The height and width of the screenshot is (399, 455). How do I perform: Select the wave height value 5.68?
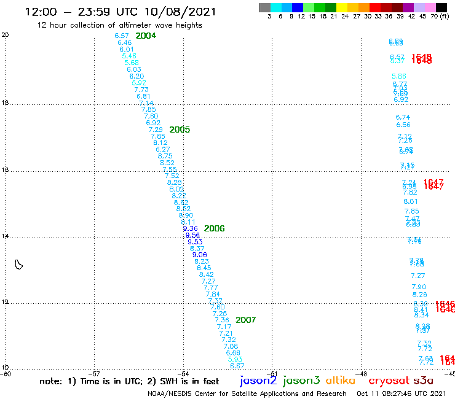(132, 63)
